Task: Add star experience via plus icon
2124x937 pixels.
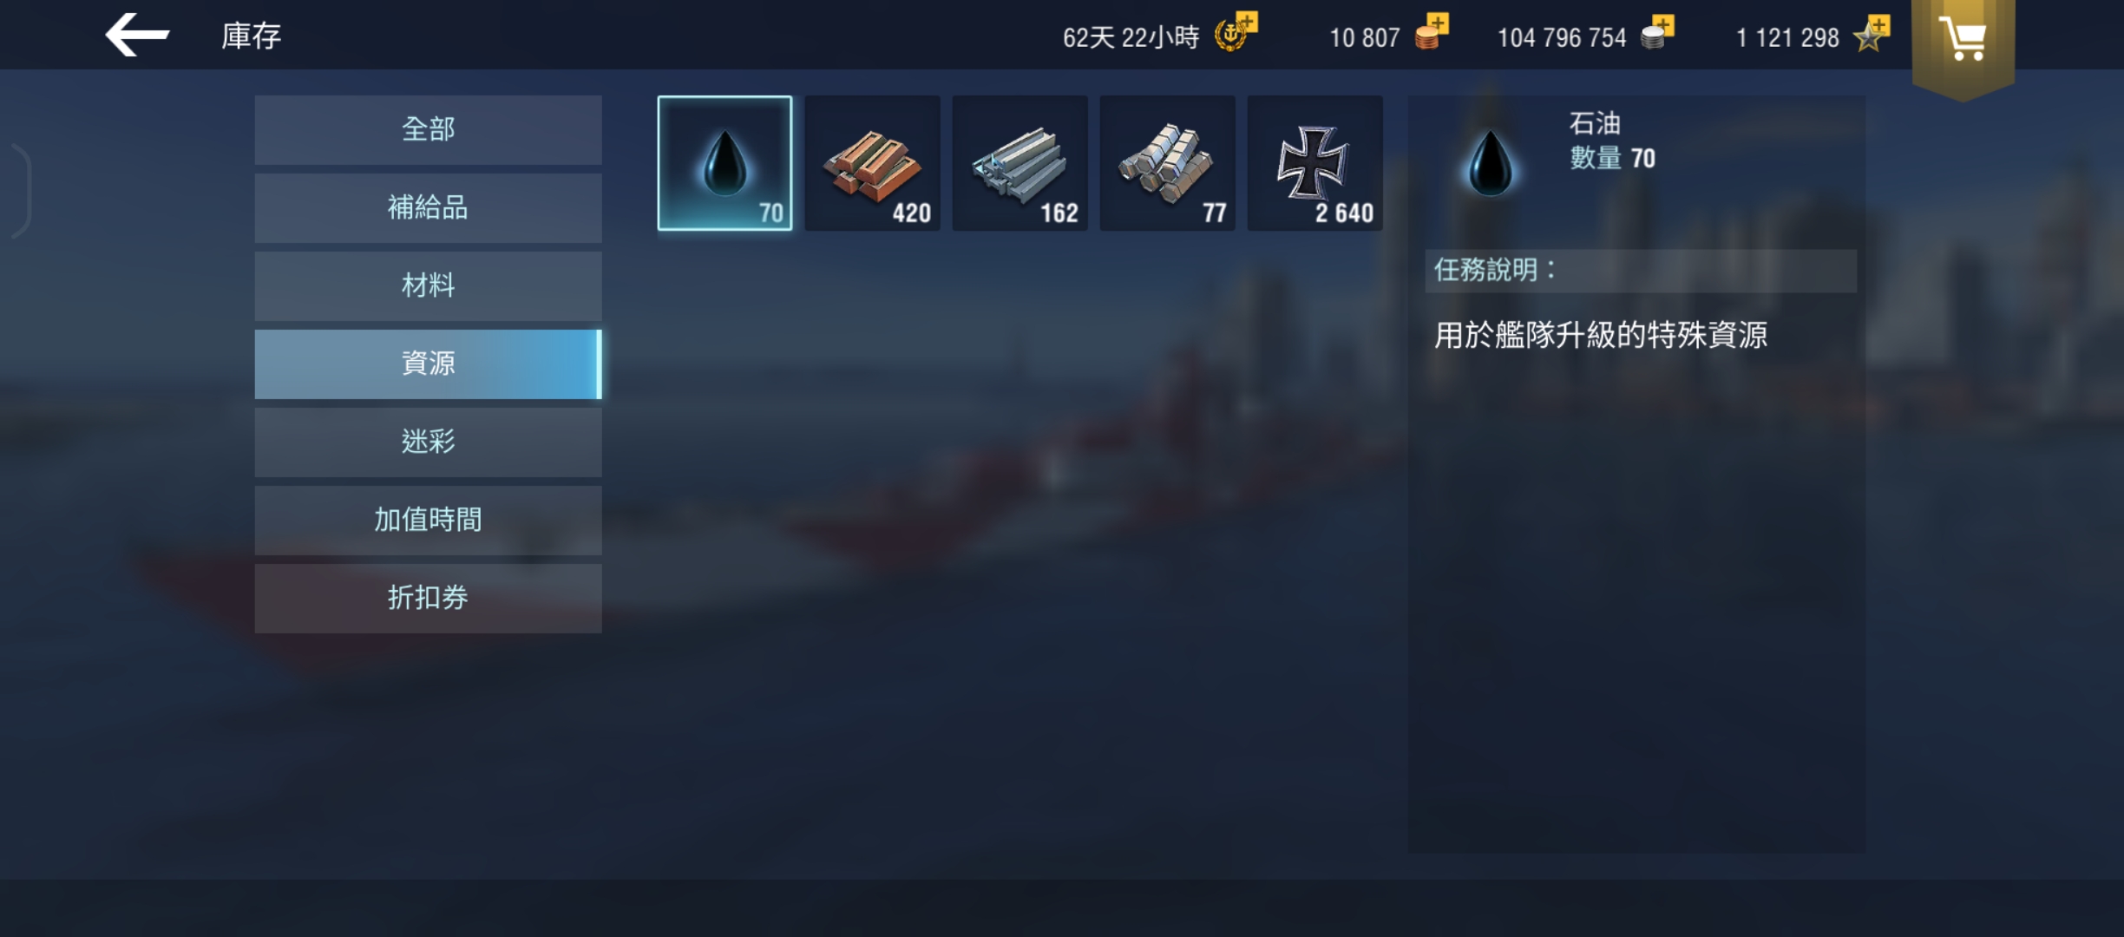Action: (x=1872, y=33)
